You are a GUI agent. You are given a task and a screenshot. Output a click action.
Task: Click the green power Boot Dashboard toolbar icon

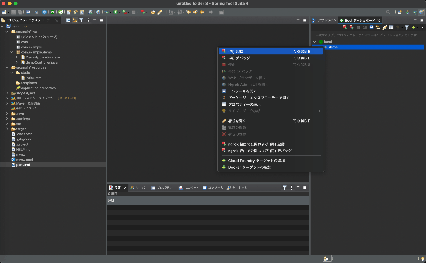(53, 12)
